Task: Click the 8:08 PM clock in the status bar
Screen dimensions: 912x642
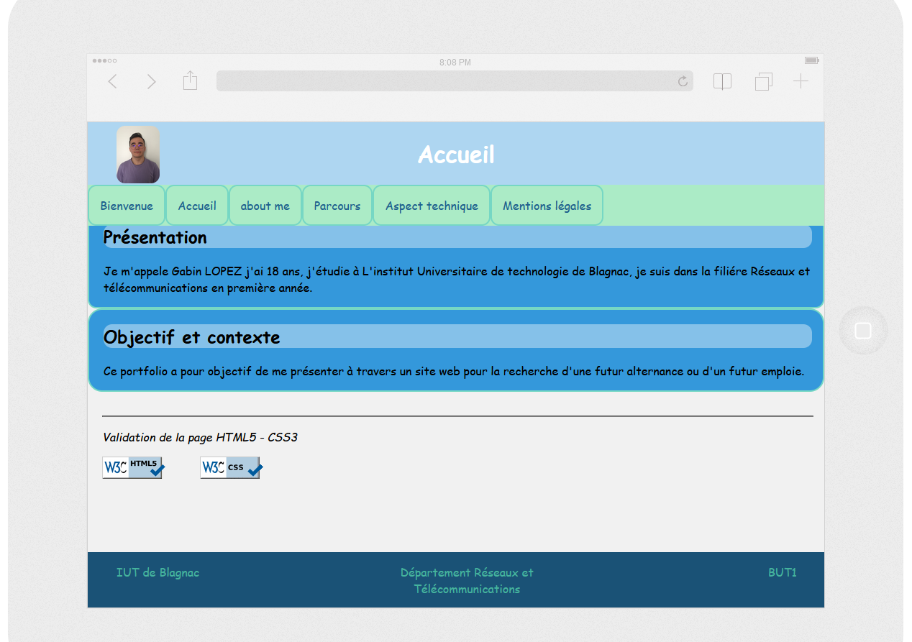Action: (x=455, y=63)
